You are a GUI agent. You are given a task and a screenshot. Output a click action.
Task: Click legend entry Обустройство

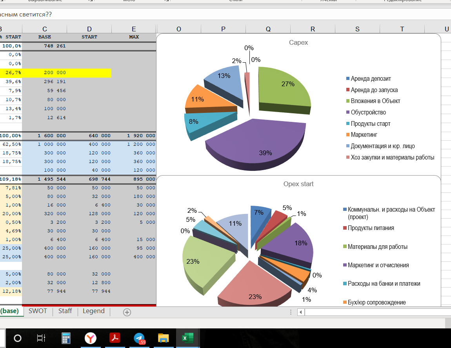pyautogui.click(x=366, y=112)
